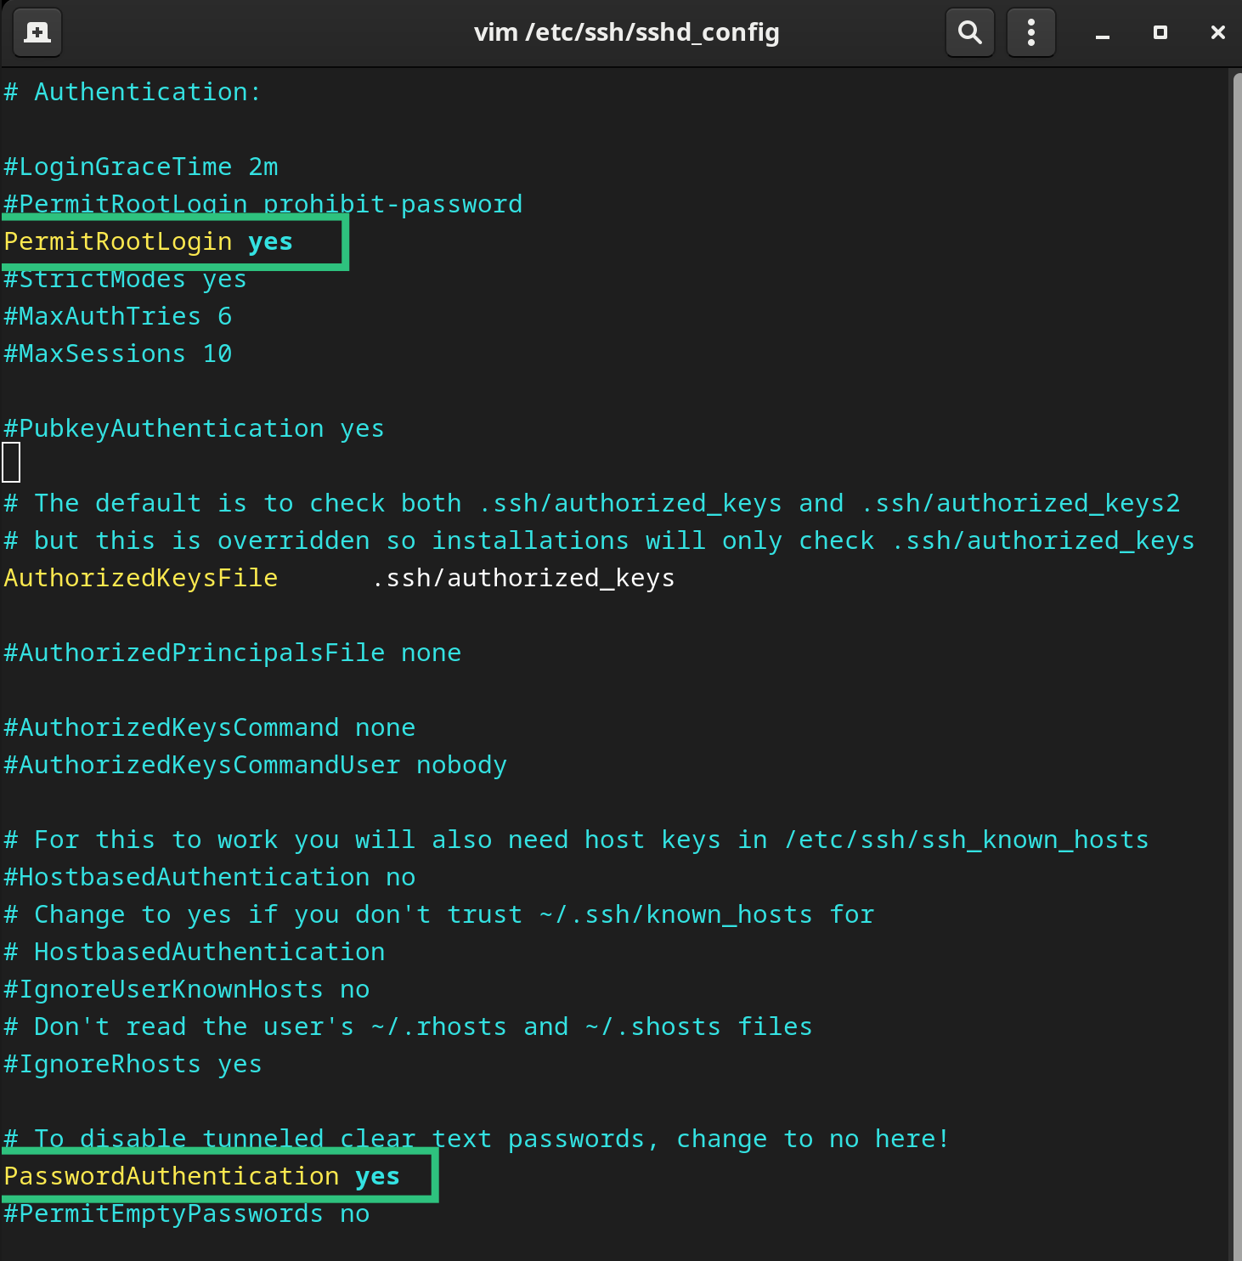The height and width of the screenshot is (1261, 1242).
Task: Click the AuthorizedKeysFile setting line
Action: tap(338, 577)
